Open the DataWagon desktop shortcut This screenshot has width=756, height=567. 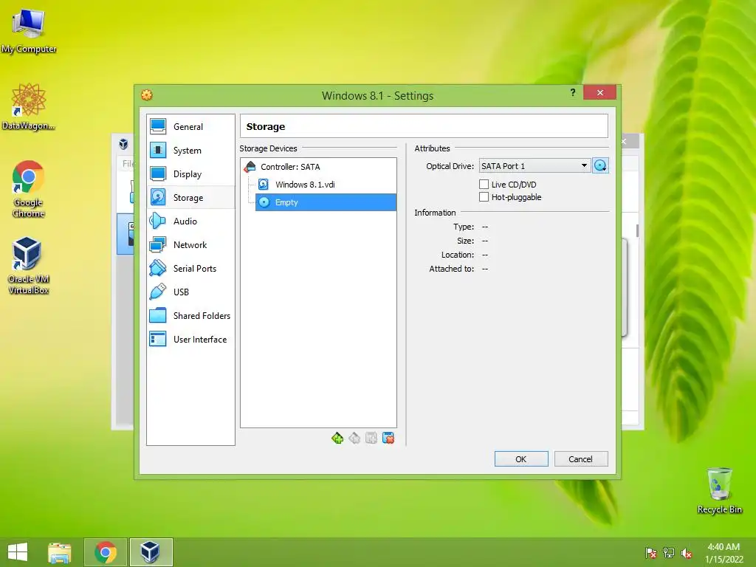pyautogui.click(x=29, y=106)
